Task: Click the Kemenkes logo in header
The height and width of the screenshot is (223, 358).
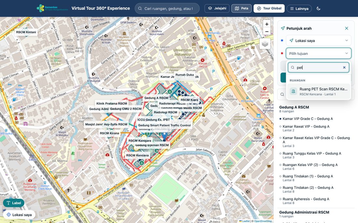Action: (52, 8)
